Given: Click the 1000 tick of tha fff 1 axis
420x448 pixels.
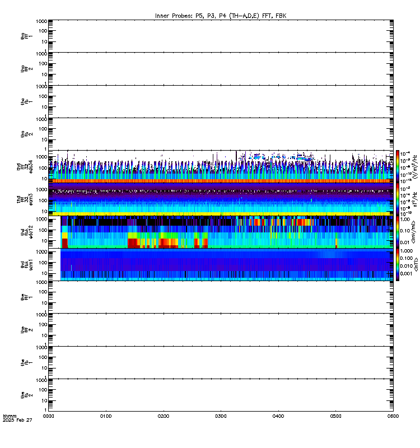Looking at the screenshot, I should click(41, 21).
